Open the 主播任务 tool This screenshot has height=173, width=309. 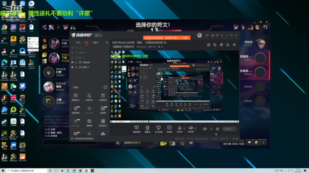click(103, 97)
